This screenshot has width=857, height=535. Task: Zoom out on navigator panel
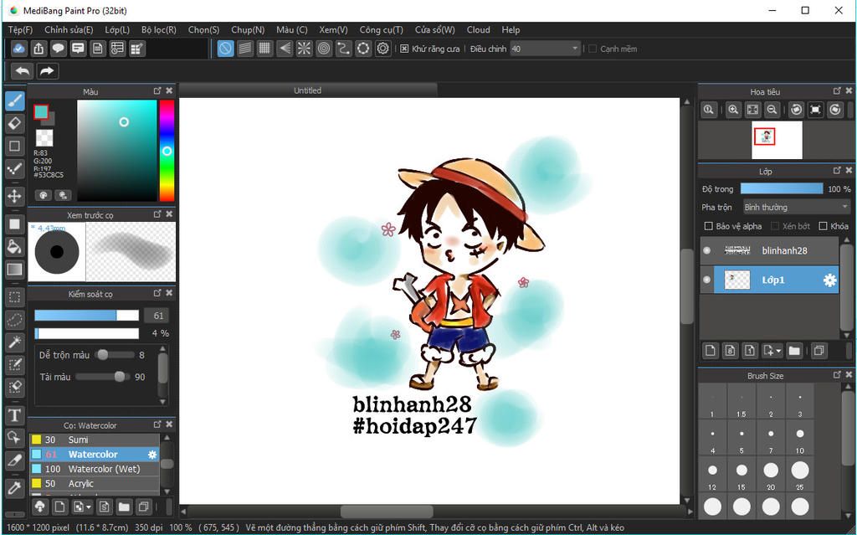point(772,110)
